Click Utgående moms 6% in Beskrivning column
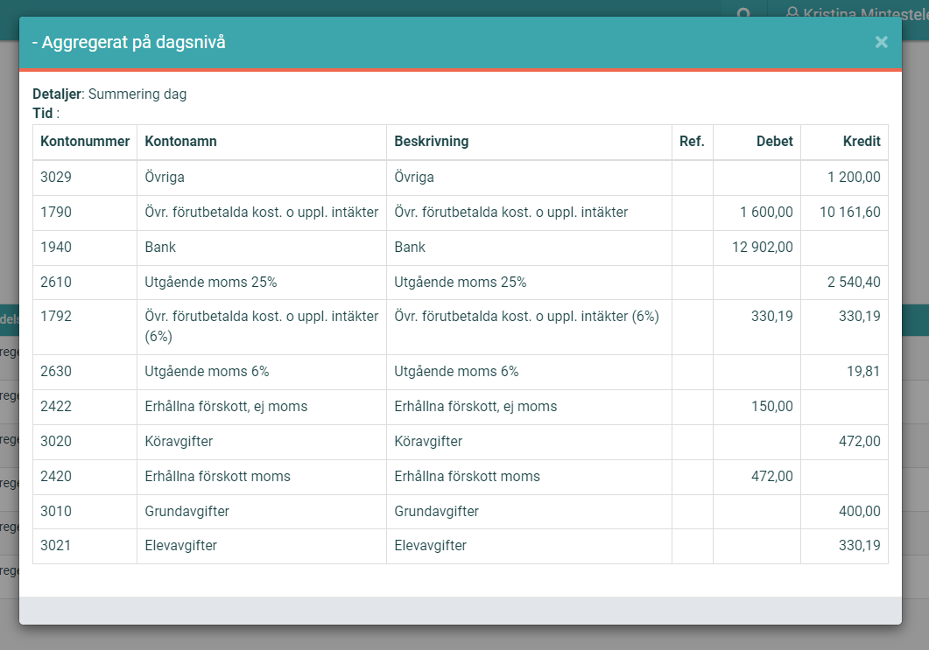 point(456,371)
